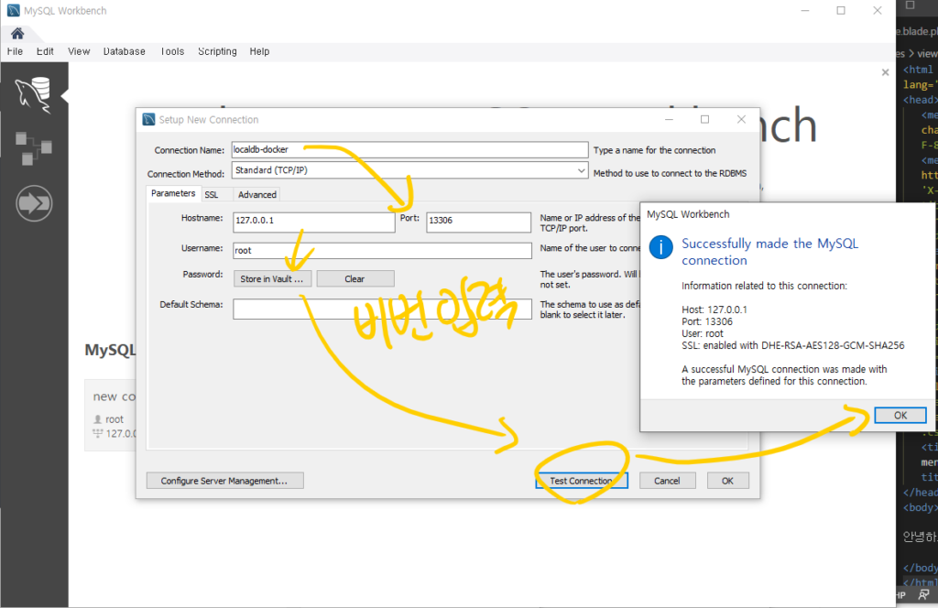Switch to the Advanced tab
938x608 pixels.
tap(257, 195)
